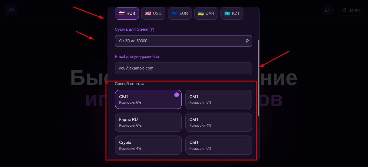Focus the Steam amount input field

(183, 41)
